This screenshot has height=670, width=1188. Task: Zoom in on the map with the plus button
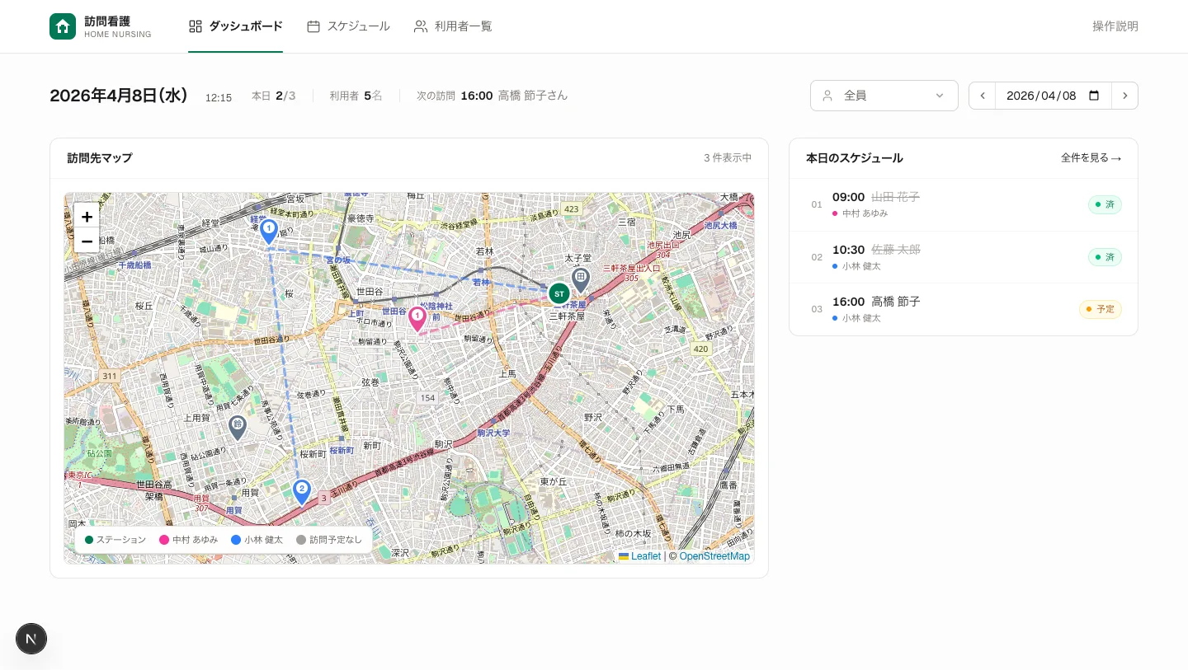coord(87,217)
